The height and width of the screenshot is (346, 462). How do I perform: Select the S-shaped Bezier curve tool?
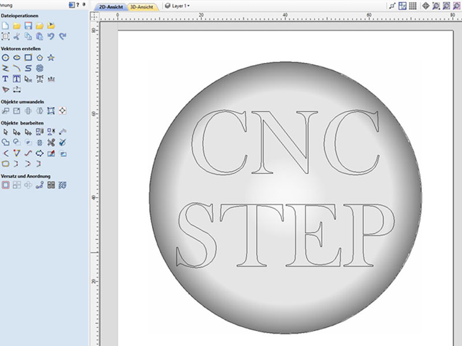pos(28,68)
